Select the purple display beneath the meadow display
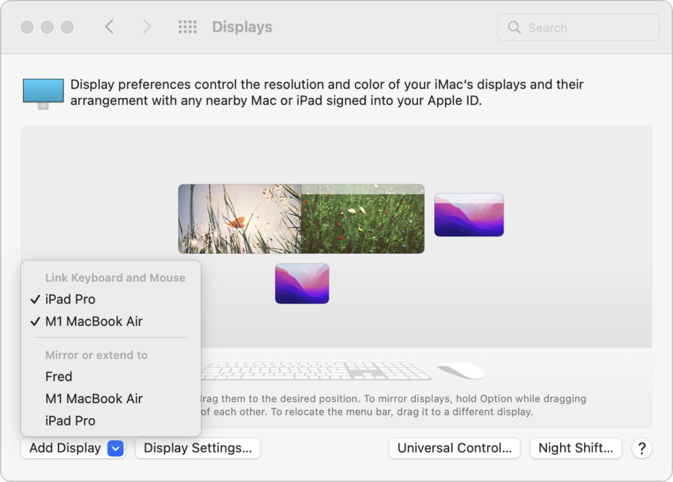Viewport: 673px width, 482px height. pos(302,284)
